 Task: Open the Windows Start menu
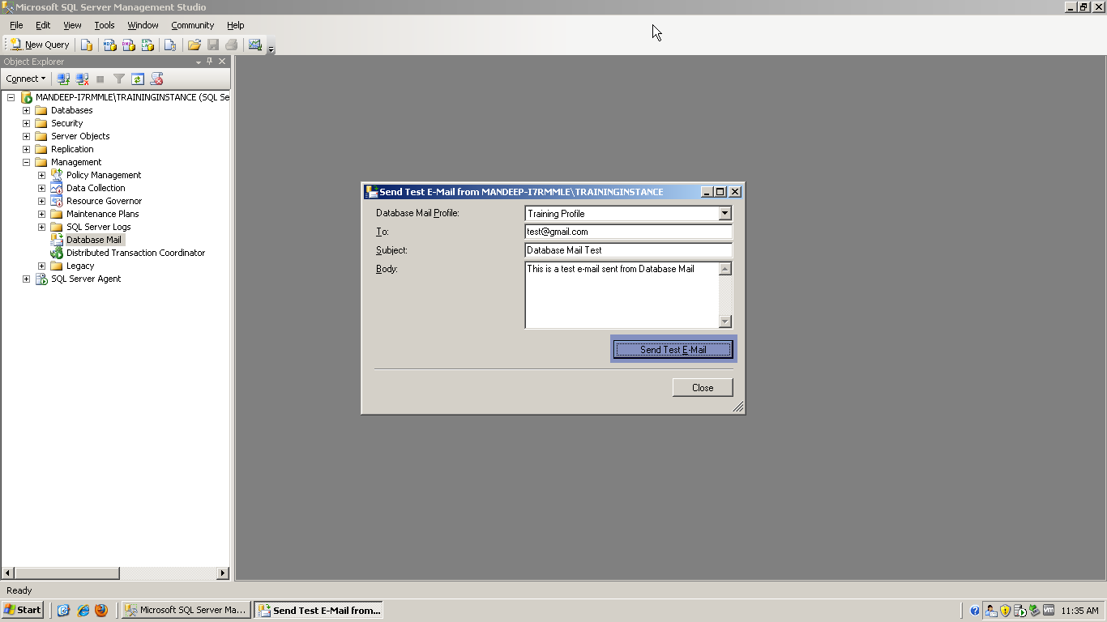(23, 610)
